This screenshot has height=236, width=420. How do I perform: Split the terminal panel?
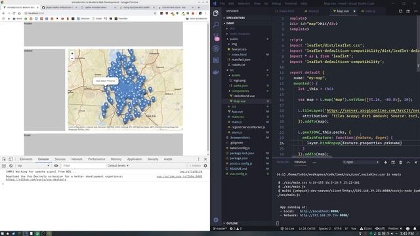[x=393, y=162]
